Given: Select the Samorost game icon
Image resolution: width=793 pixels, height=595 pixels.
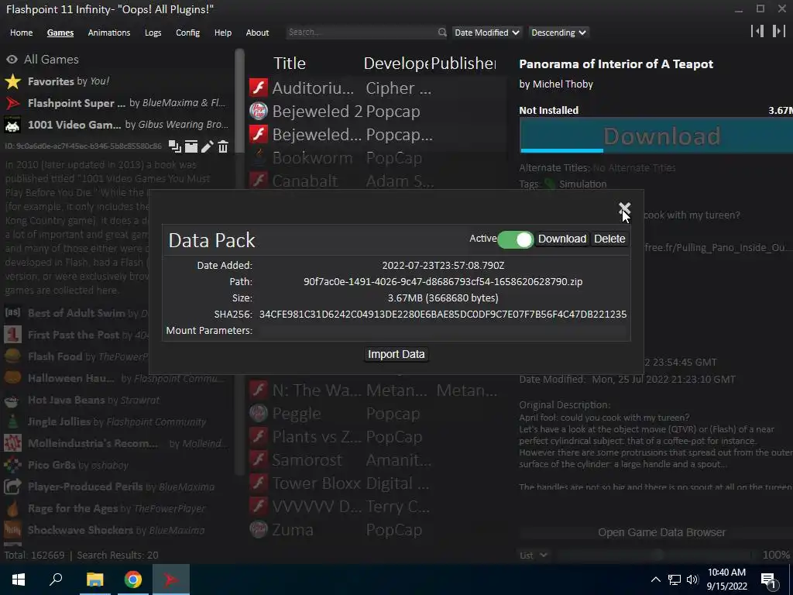Looking at the screenshot, I should [x=259, y=460].
